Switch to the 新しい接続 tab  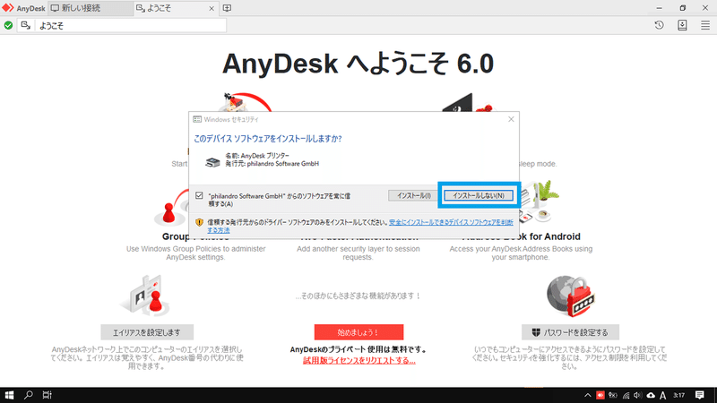tap(91, 8)
